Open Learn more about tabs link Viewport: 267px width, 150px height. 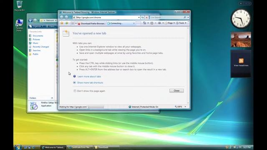[89, 77]
